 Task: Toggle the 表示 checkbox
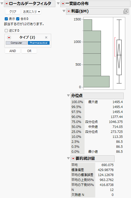6,19
